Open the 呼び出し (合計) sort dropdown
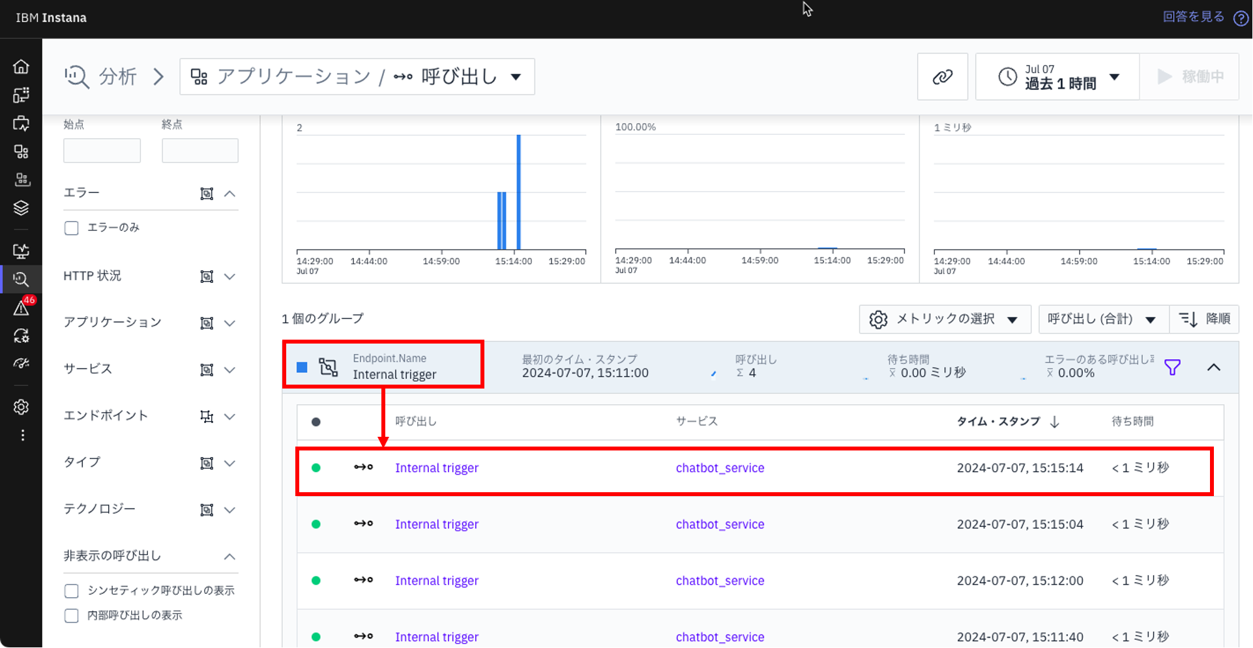This screenshot has width=1253, height=648. (1103, 319)
